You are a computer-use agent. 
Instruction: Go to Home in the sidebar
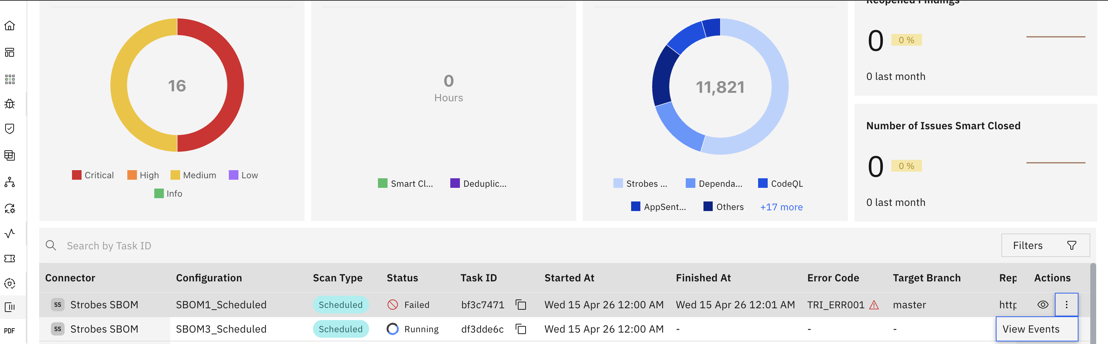pos(10,26)
